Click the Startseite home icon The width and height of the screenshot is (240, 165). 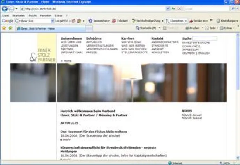pos(138,28)
